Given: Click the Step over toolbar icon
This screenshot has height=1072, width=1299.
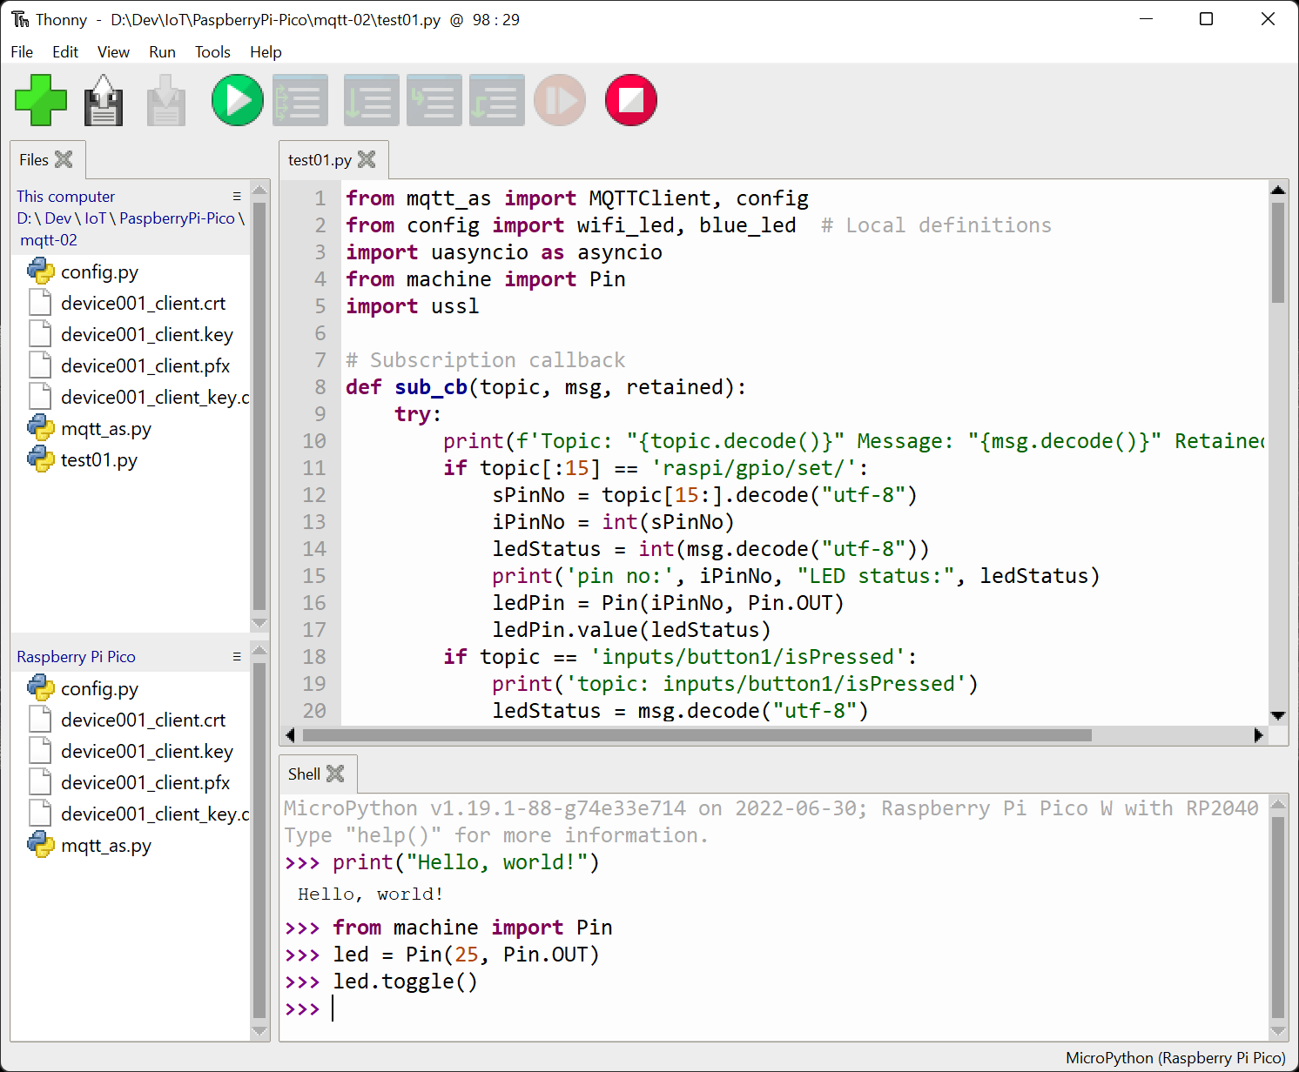Looking at the screenshot, I should point(372,100).
